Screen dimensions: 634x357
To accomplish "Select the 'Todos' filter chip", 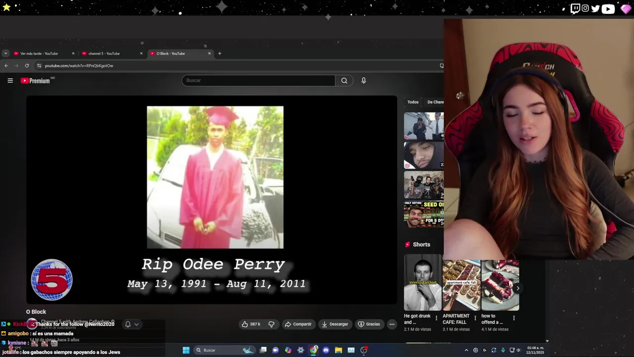I will [413, 102].
